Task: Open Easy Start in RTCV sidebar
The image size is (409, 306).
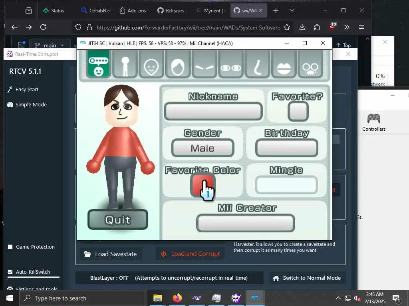Action: click(x=23, y=90)
